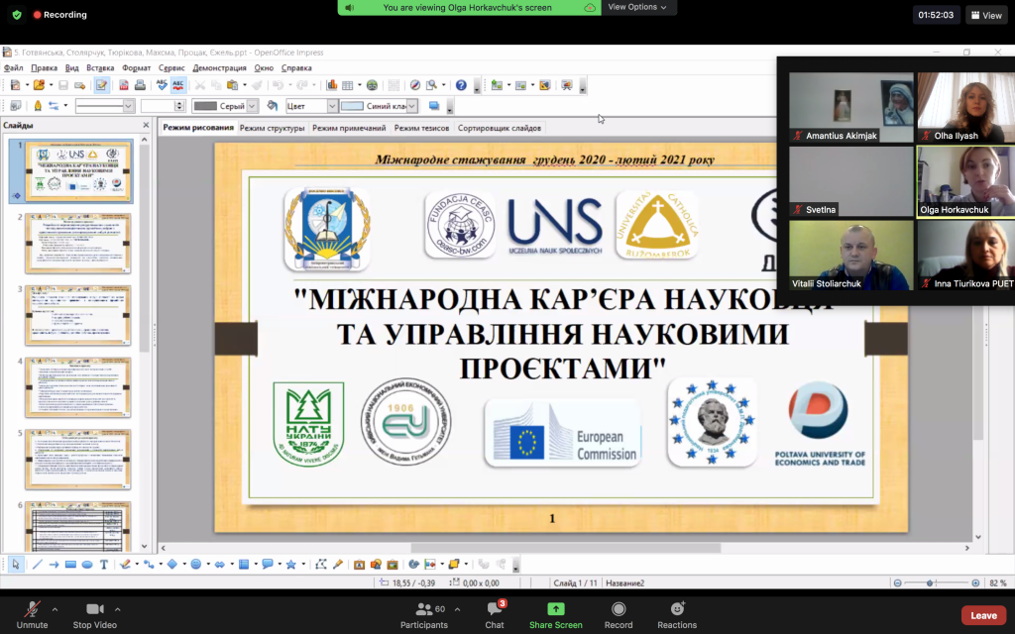
Task: Click the Open document folder icon
Action: [x=39, y=85]
